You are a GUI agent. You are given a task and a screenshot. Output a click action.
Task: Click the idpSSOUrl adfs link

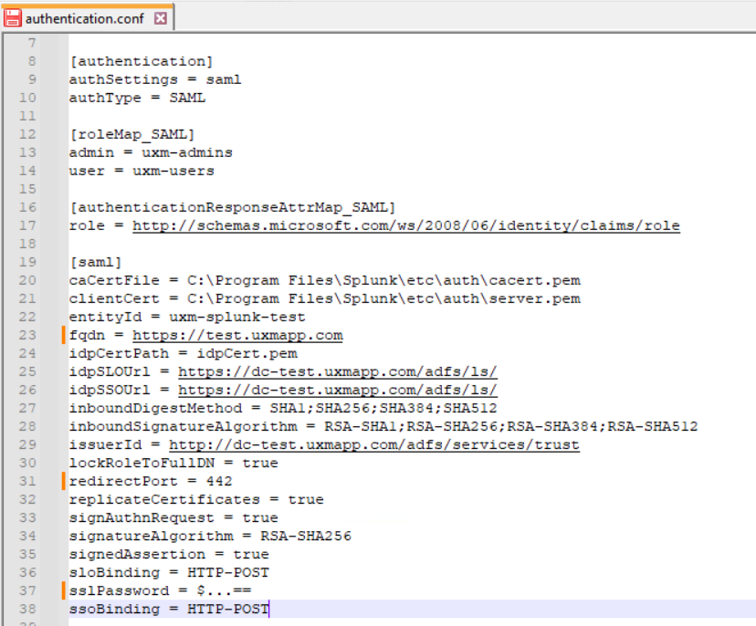[333, 390]
